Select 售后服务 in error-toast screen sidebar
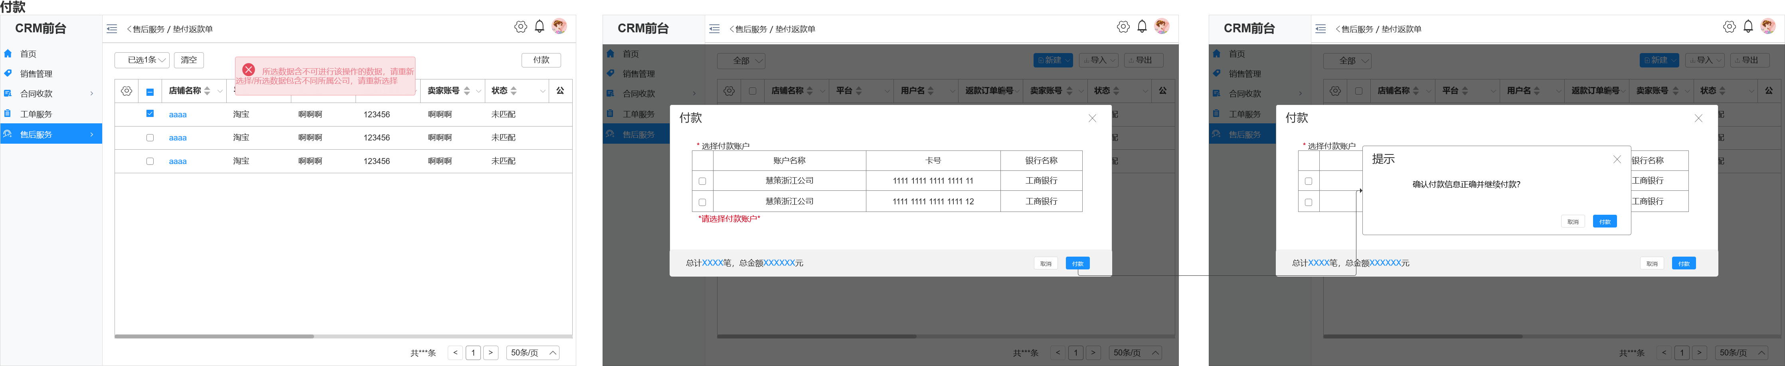Screen dimensions: 1785x366 coord(51,135)
